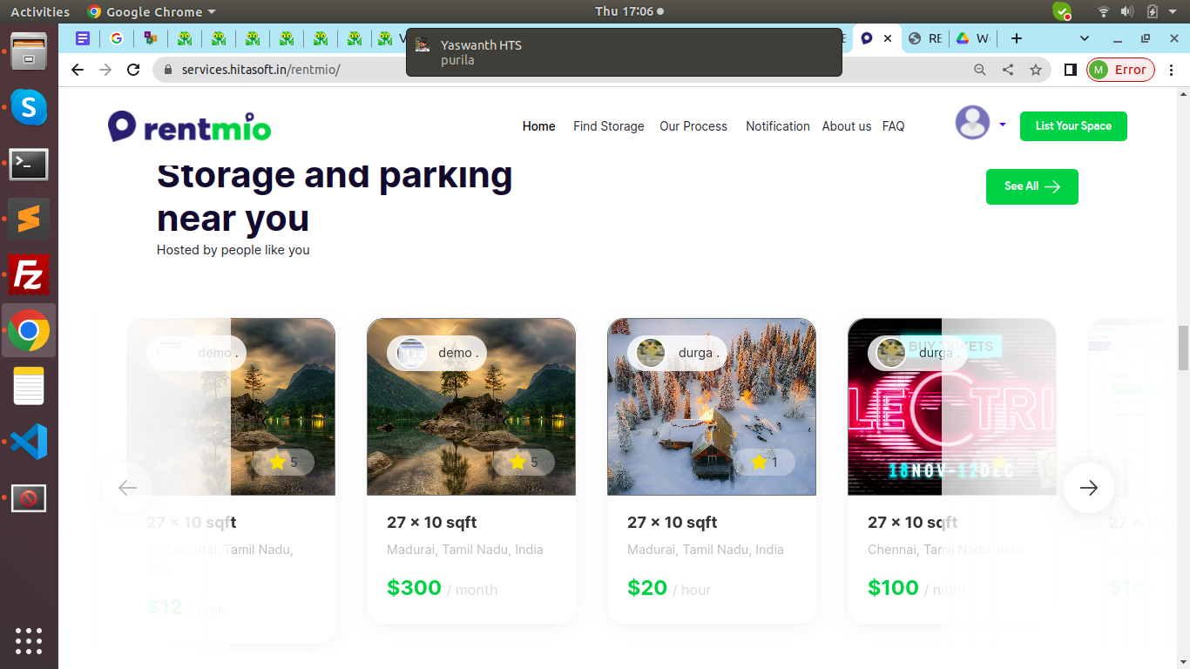Open Files manager from the dock

point(29,51)
